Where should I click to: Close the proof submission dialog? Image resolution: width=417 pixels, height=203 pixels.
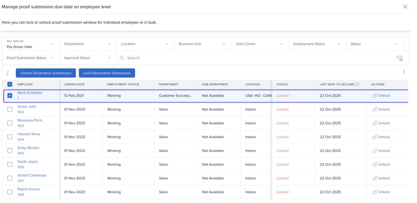(x=405, y=7)
